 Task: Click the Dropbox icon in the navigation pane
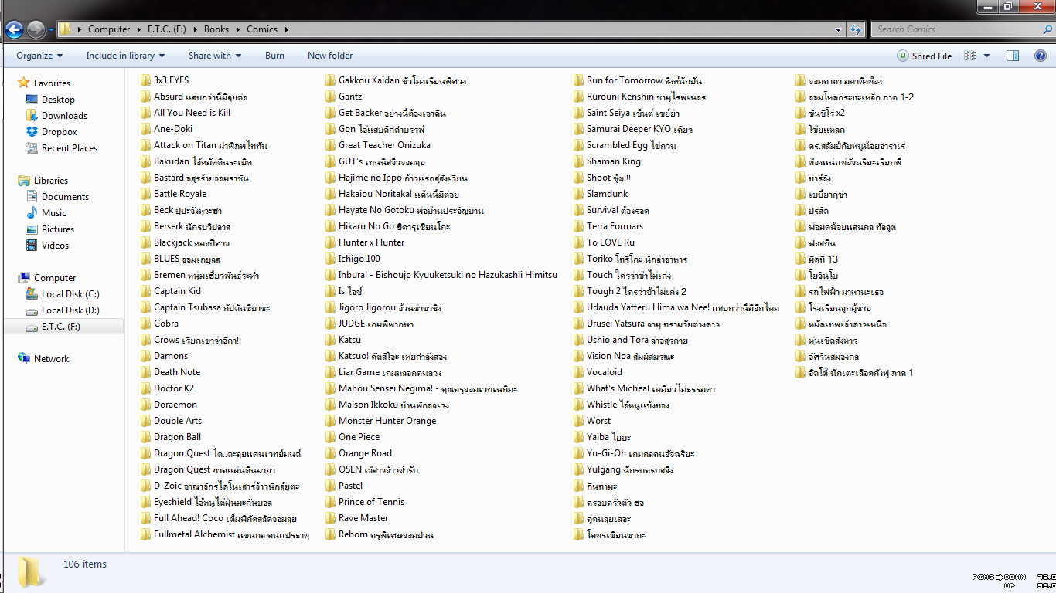32,132
